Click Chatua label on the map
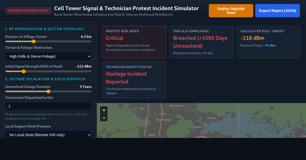The height and width of the screenshot is (160, 306). click(x=211, y=118)
